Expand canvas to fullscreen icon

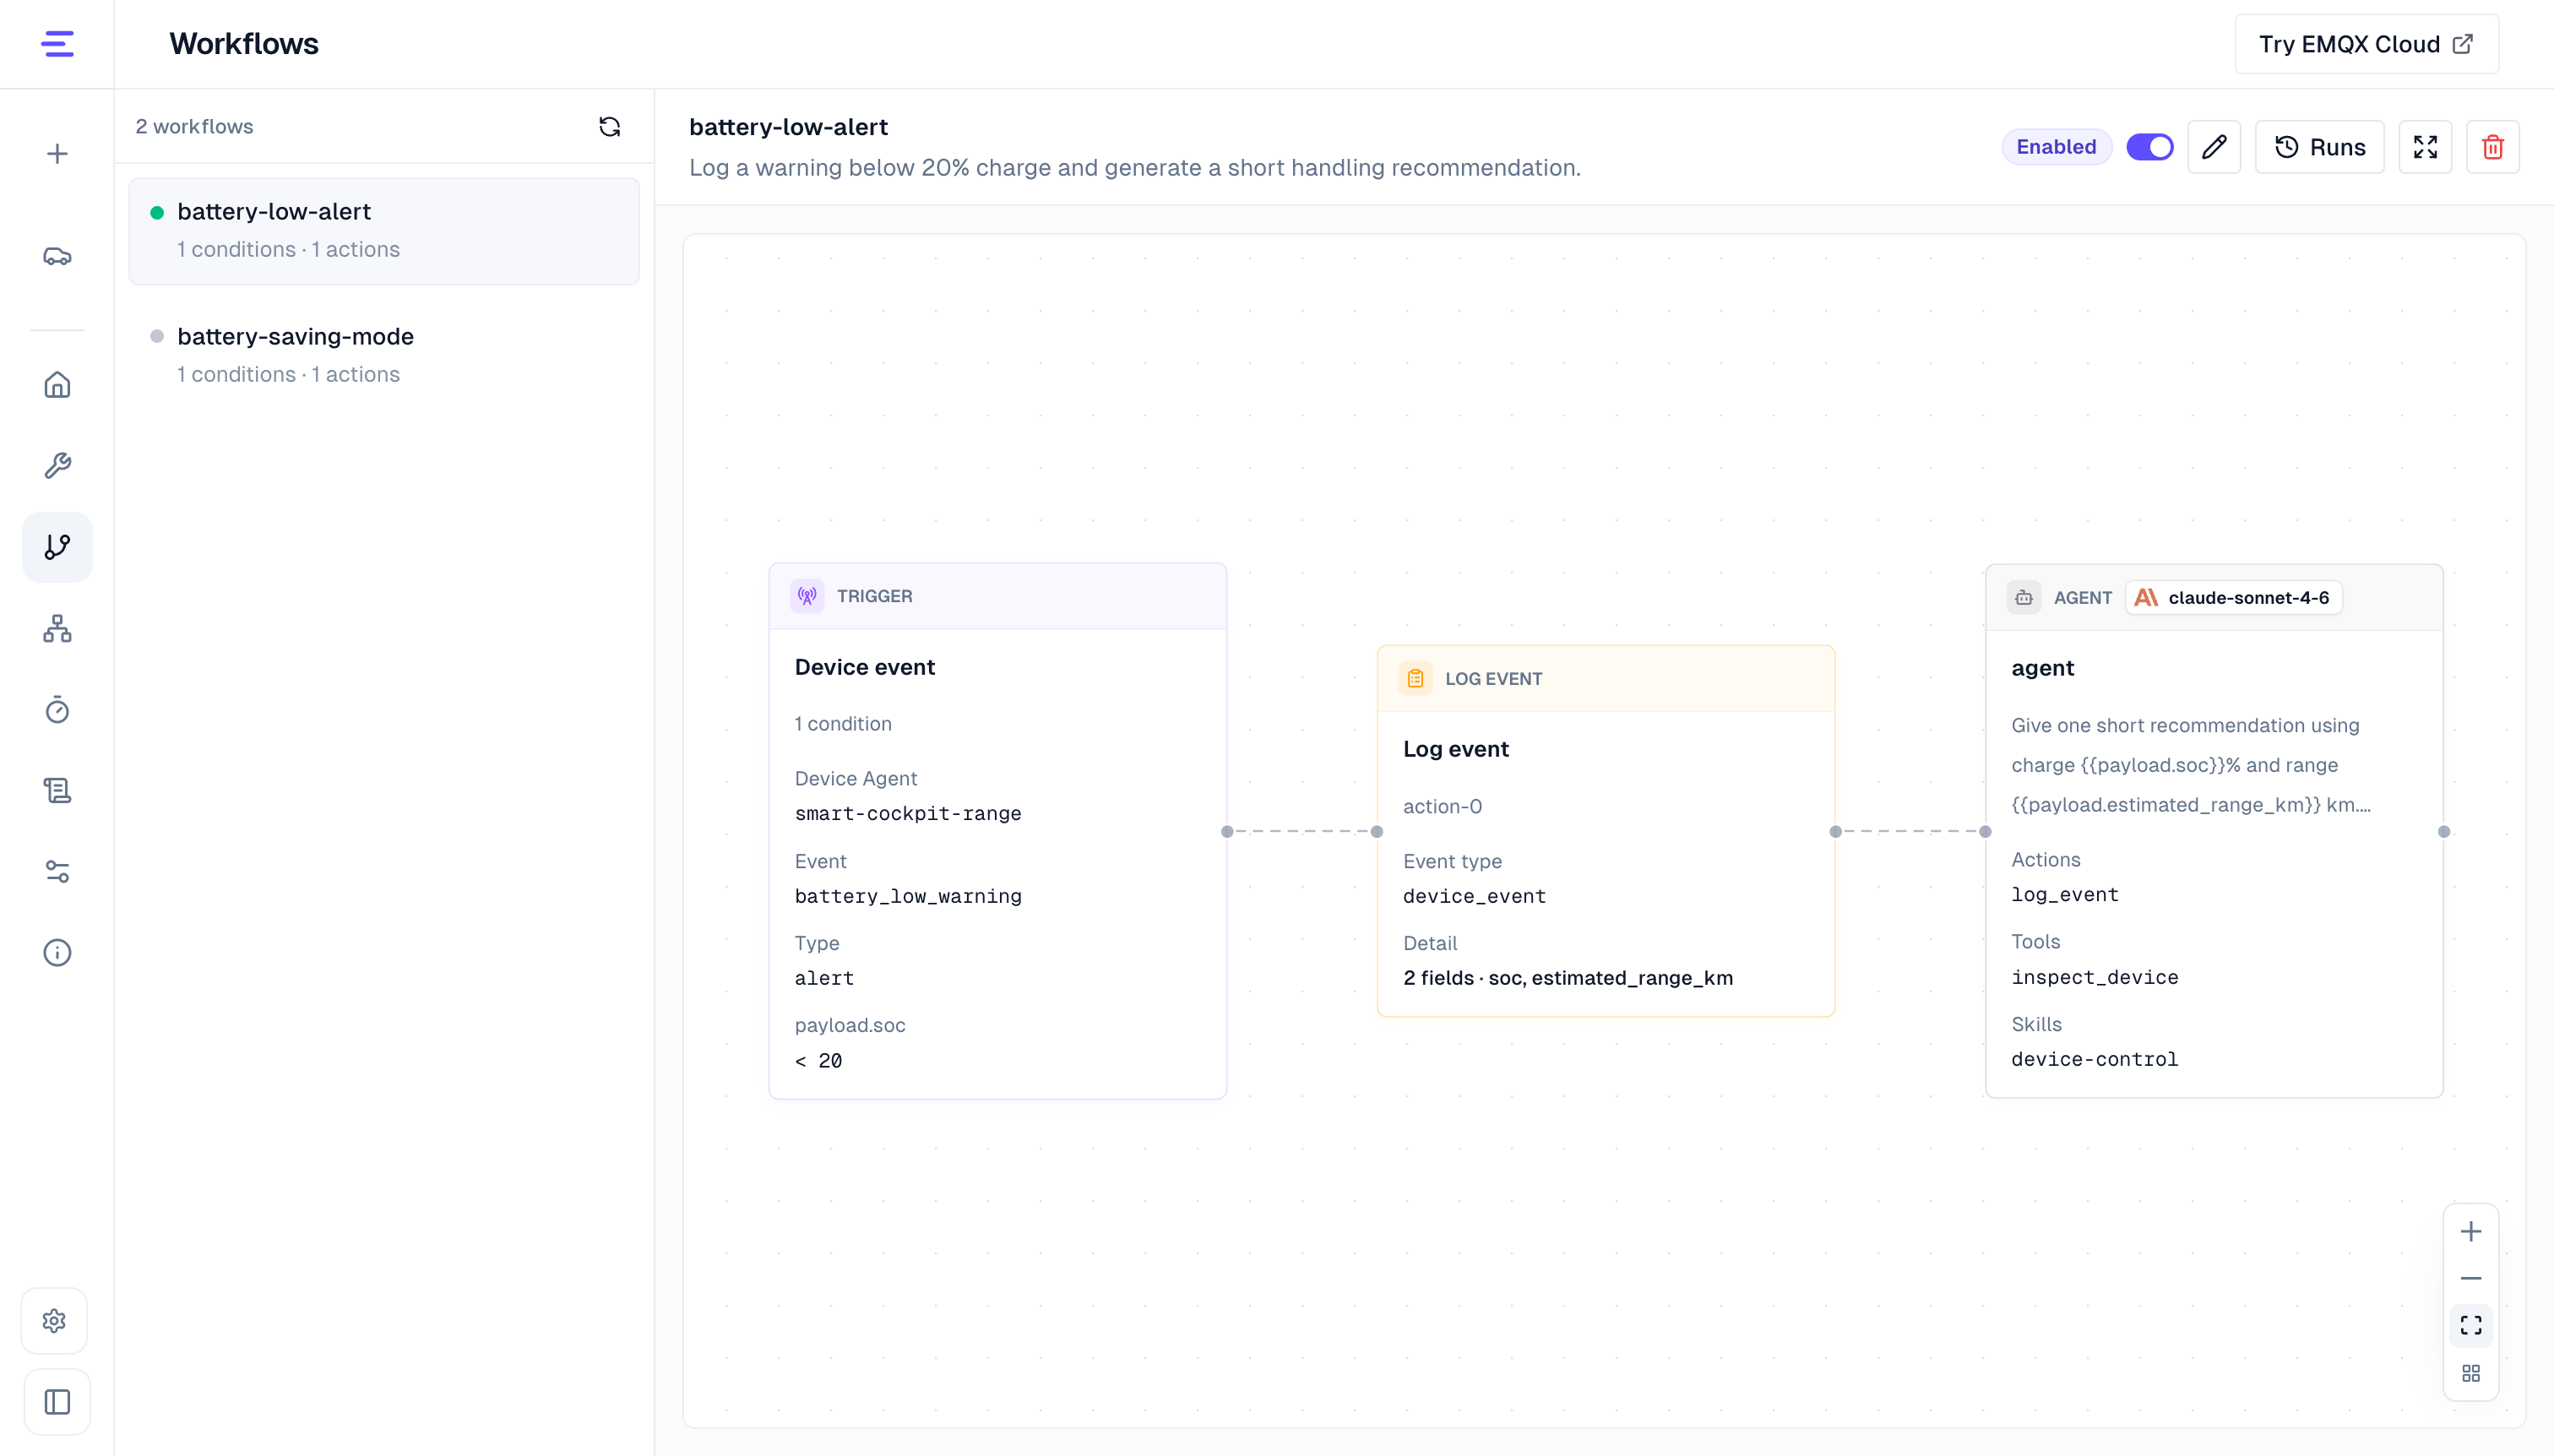pyautogui.click(x=2425, y=147)
